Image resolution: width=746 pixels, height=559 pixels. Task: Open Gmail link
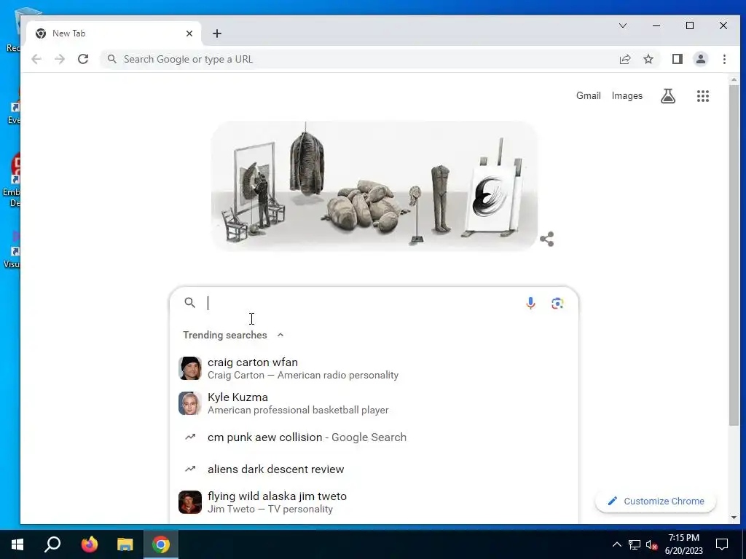coord(589,95)
